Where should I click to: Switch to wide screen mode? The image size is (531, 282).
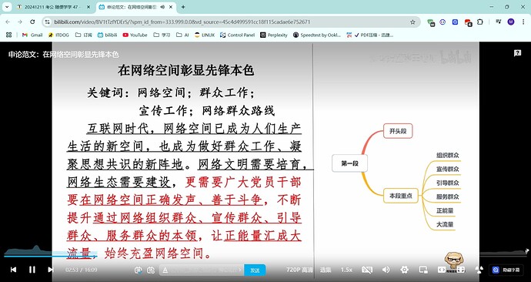point(442,270)
